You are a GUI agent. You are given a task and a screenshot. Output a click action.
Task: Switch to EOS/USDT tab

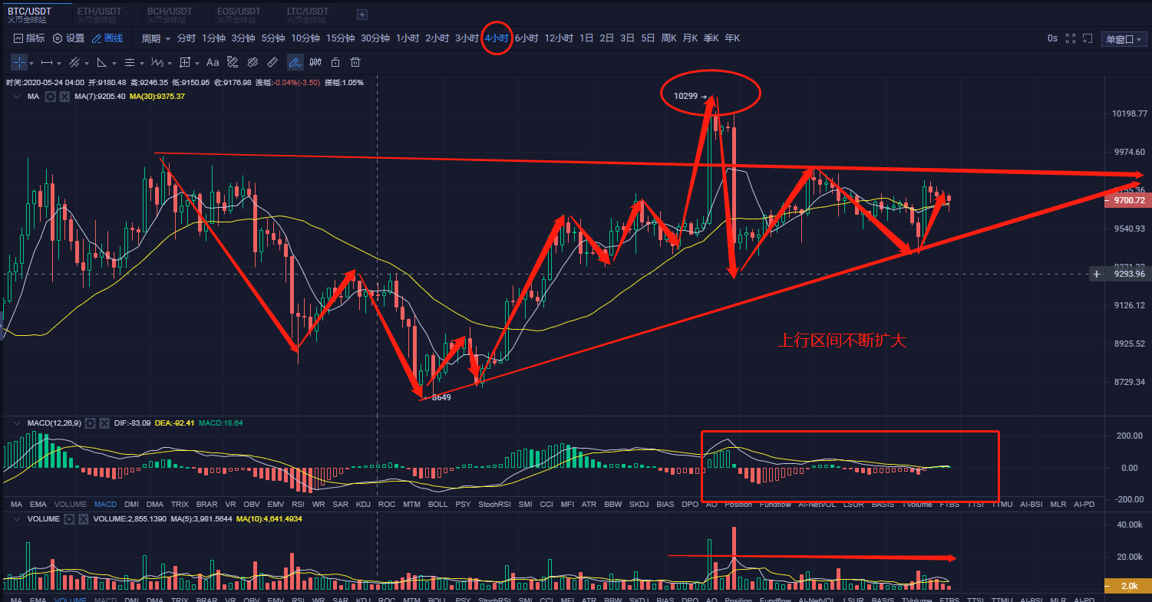[x=239, y=15]
